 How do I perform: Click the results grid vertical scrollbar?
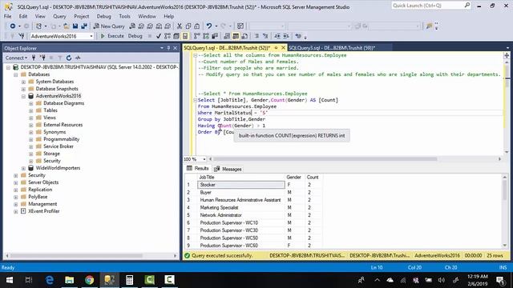click(x=504, y=211)
